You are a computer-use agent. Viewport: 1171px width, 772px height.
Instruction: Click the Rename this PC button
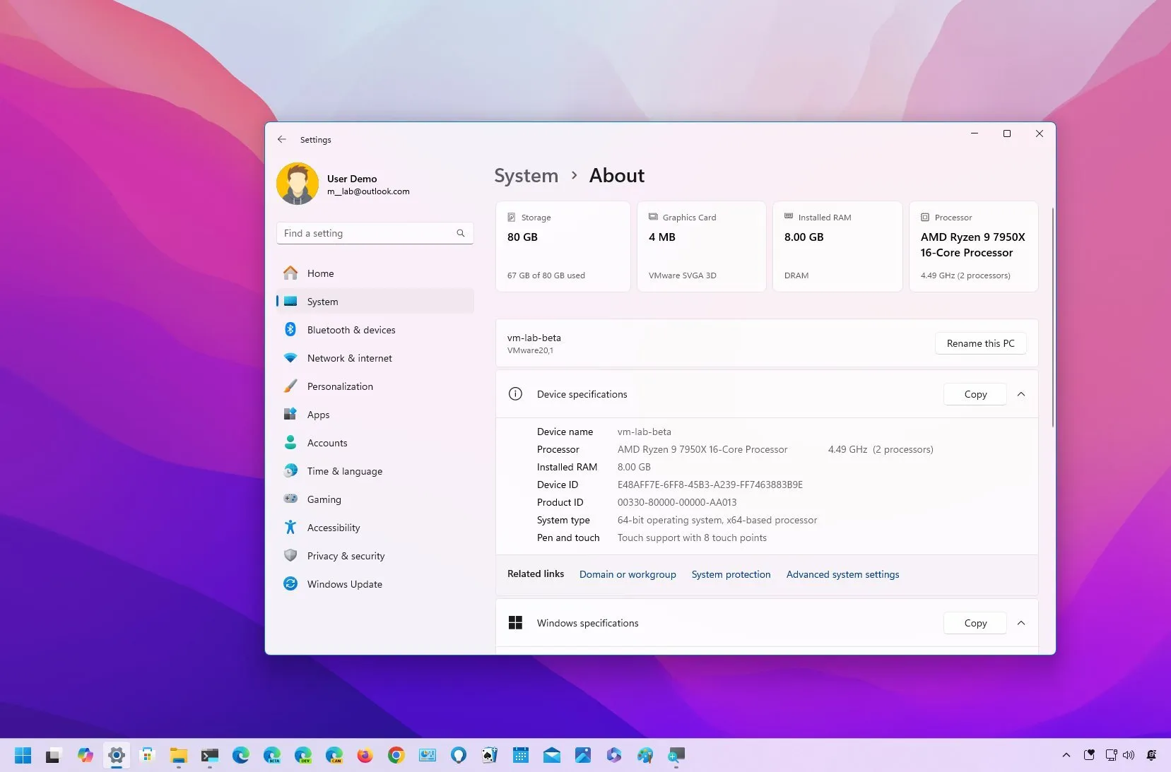980,343
